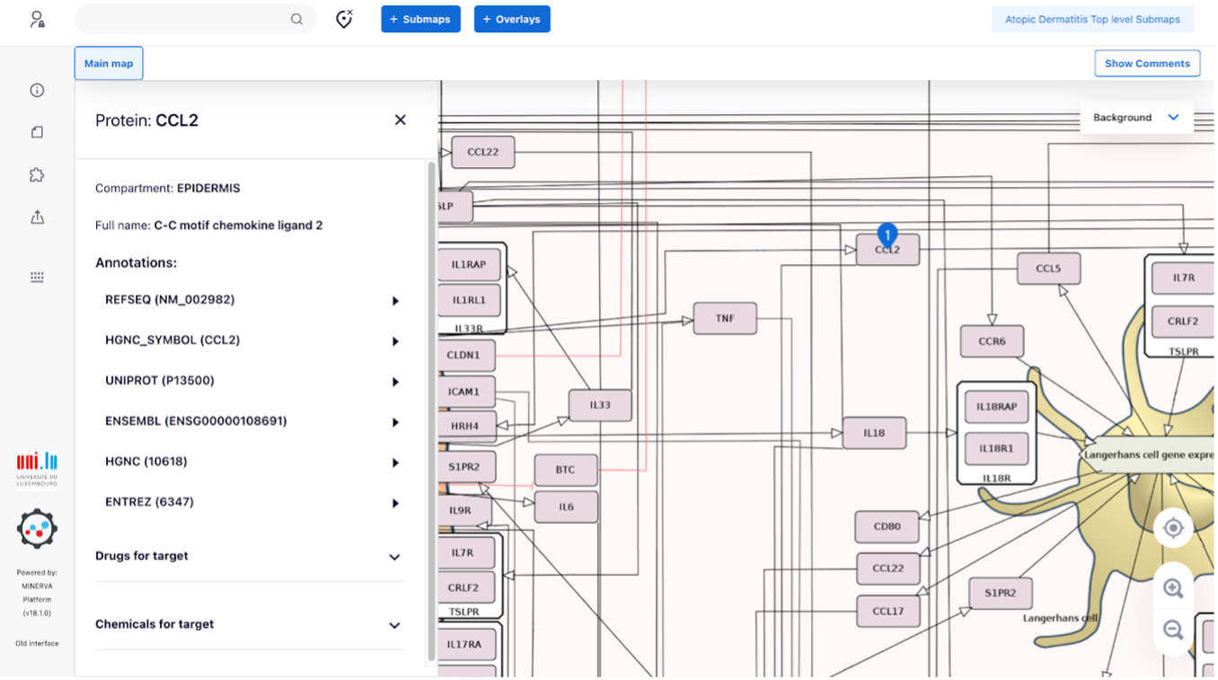
Task: Open the Submaps menu
Action: point(420,19)
